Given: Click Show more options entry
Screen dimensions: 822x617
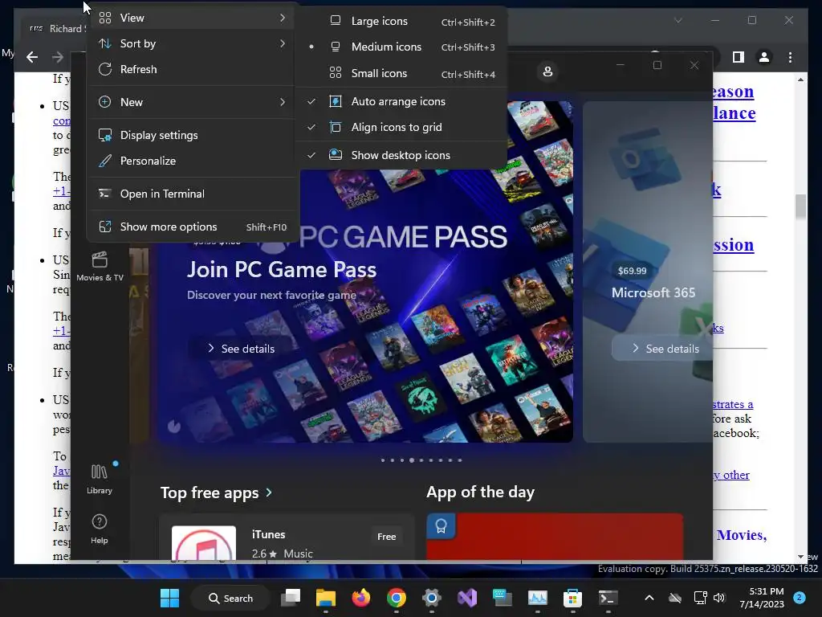Looking at the screenshot, I should (x=193, y=227).
